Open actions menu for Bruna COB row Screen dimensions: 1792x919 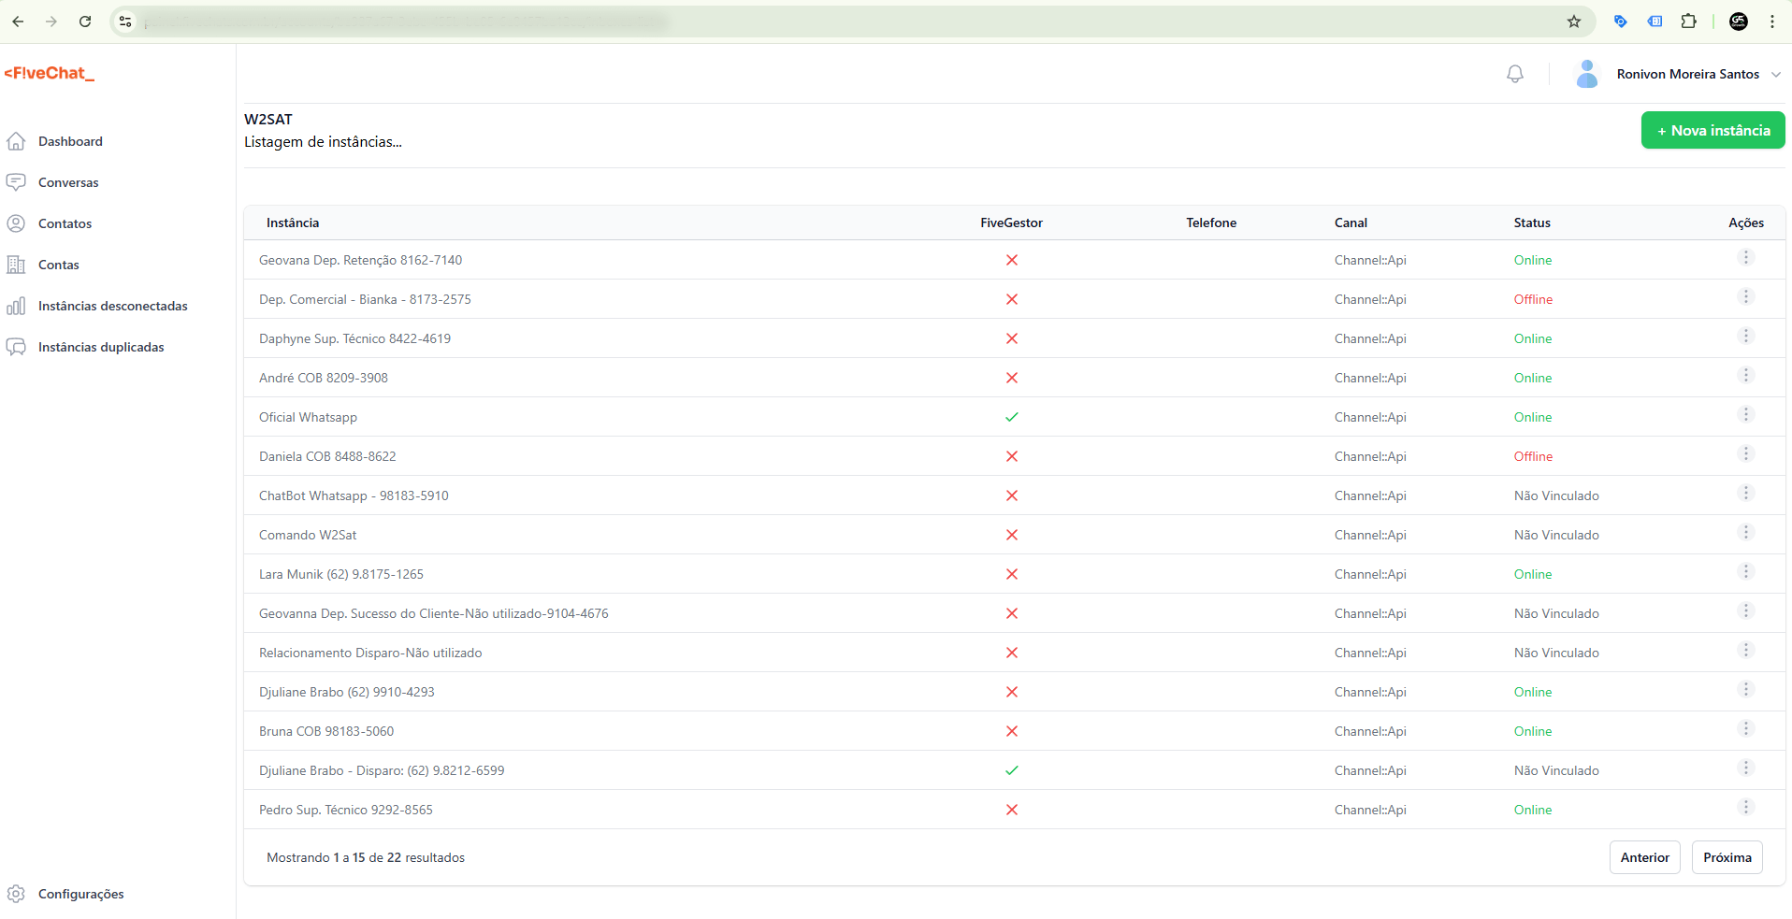pyautogui.click(x=1745, y=728)
